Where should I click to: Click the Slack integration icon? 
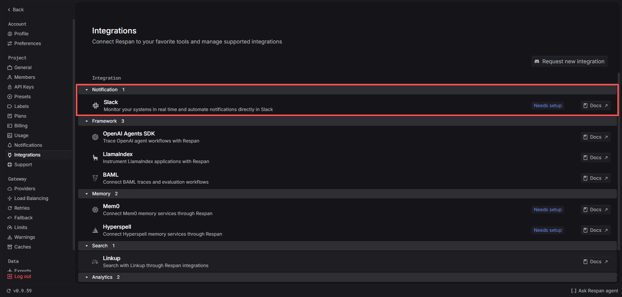point(95,105)
